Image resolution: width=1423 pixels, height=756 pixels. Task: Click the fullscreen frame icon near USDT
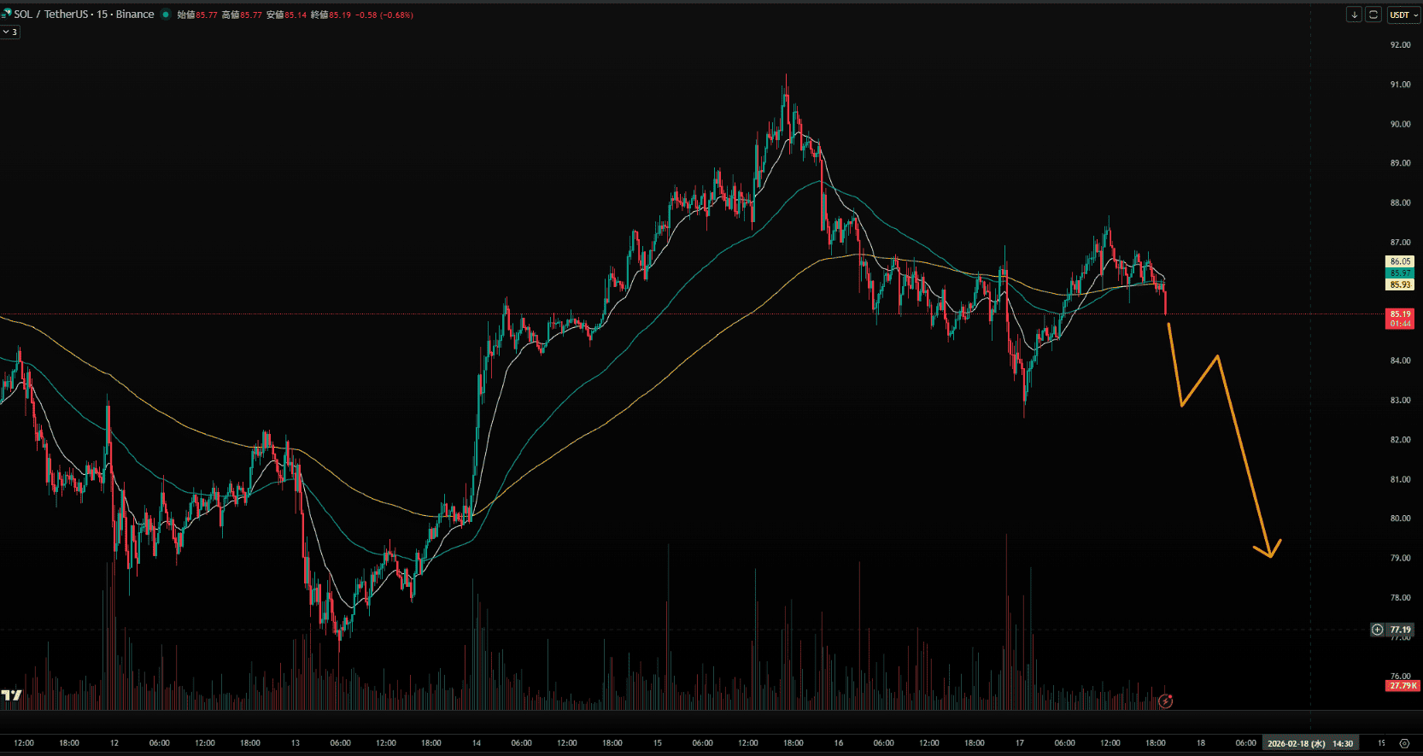1373,15
